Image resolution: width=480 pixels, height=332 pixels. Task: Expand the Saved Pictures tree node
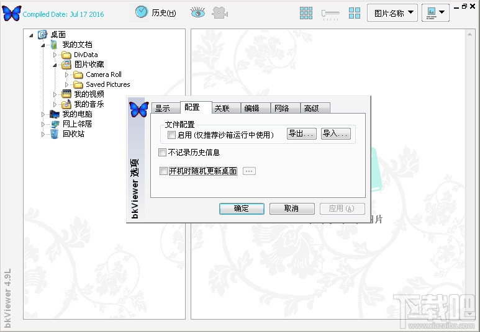pos(66,84)
